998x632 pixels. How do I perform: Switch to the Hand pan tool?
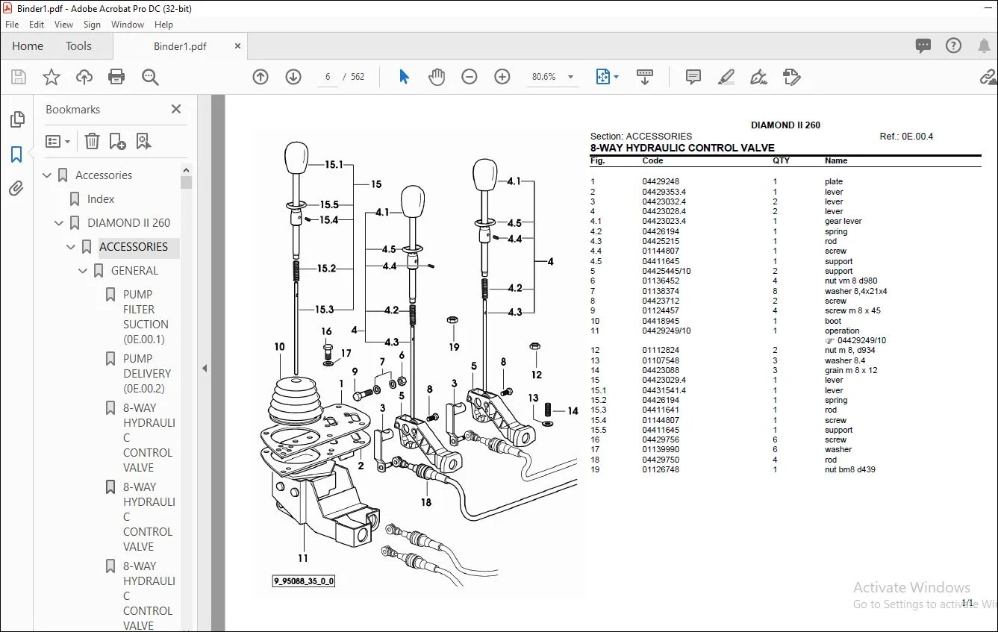(437, 77)
